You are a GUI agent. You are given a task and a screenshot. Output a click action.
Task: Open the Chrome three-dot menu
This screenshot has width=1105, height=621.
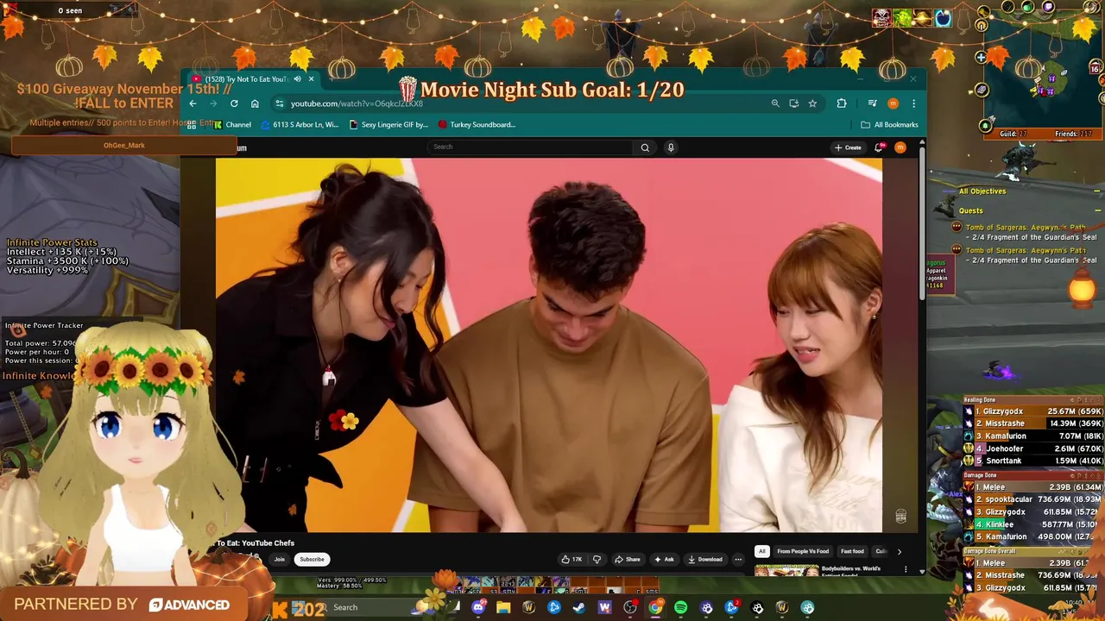coord(913,103)
